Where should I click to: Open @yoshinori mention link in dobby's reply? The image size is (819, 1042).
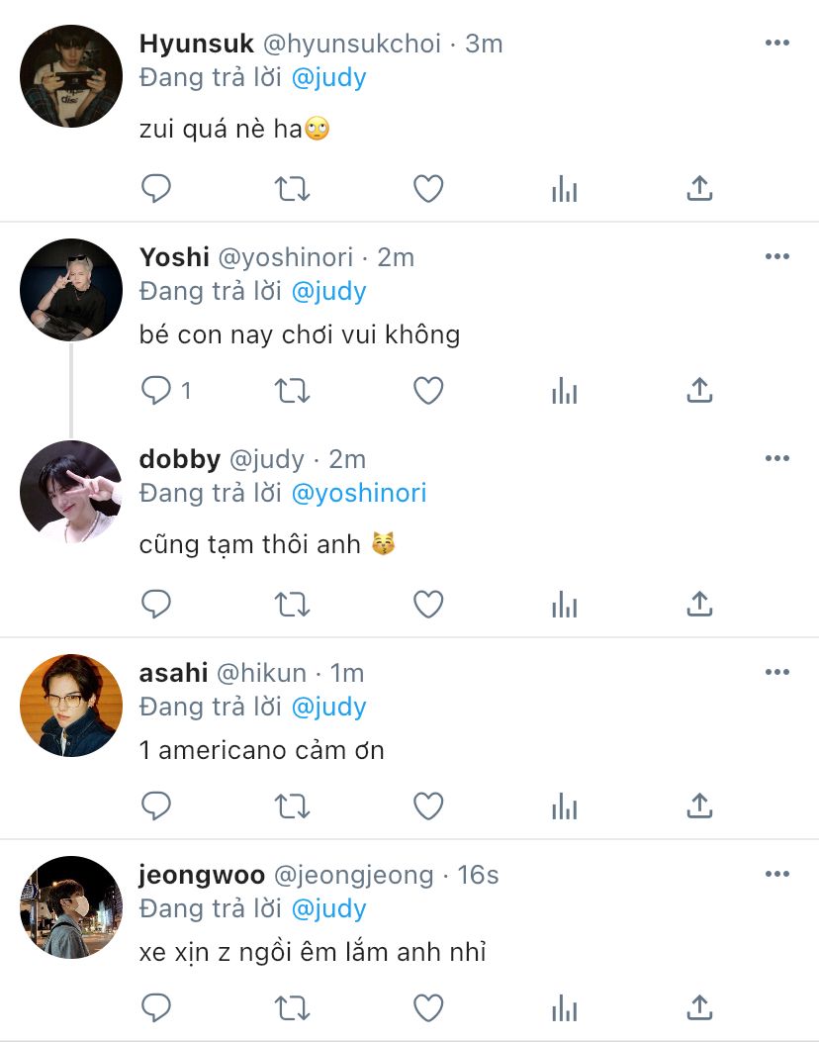[x=359, y=493]
